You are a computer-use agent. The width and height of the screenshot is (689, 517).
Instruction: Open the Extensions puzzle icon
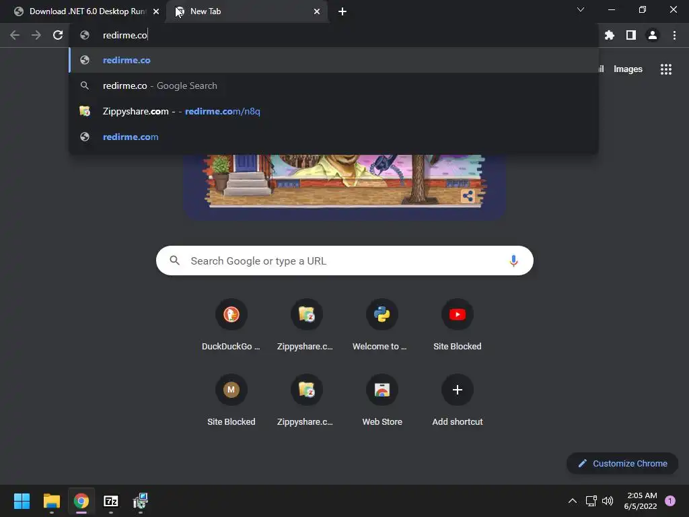(x=610, y=35)
